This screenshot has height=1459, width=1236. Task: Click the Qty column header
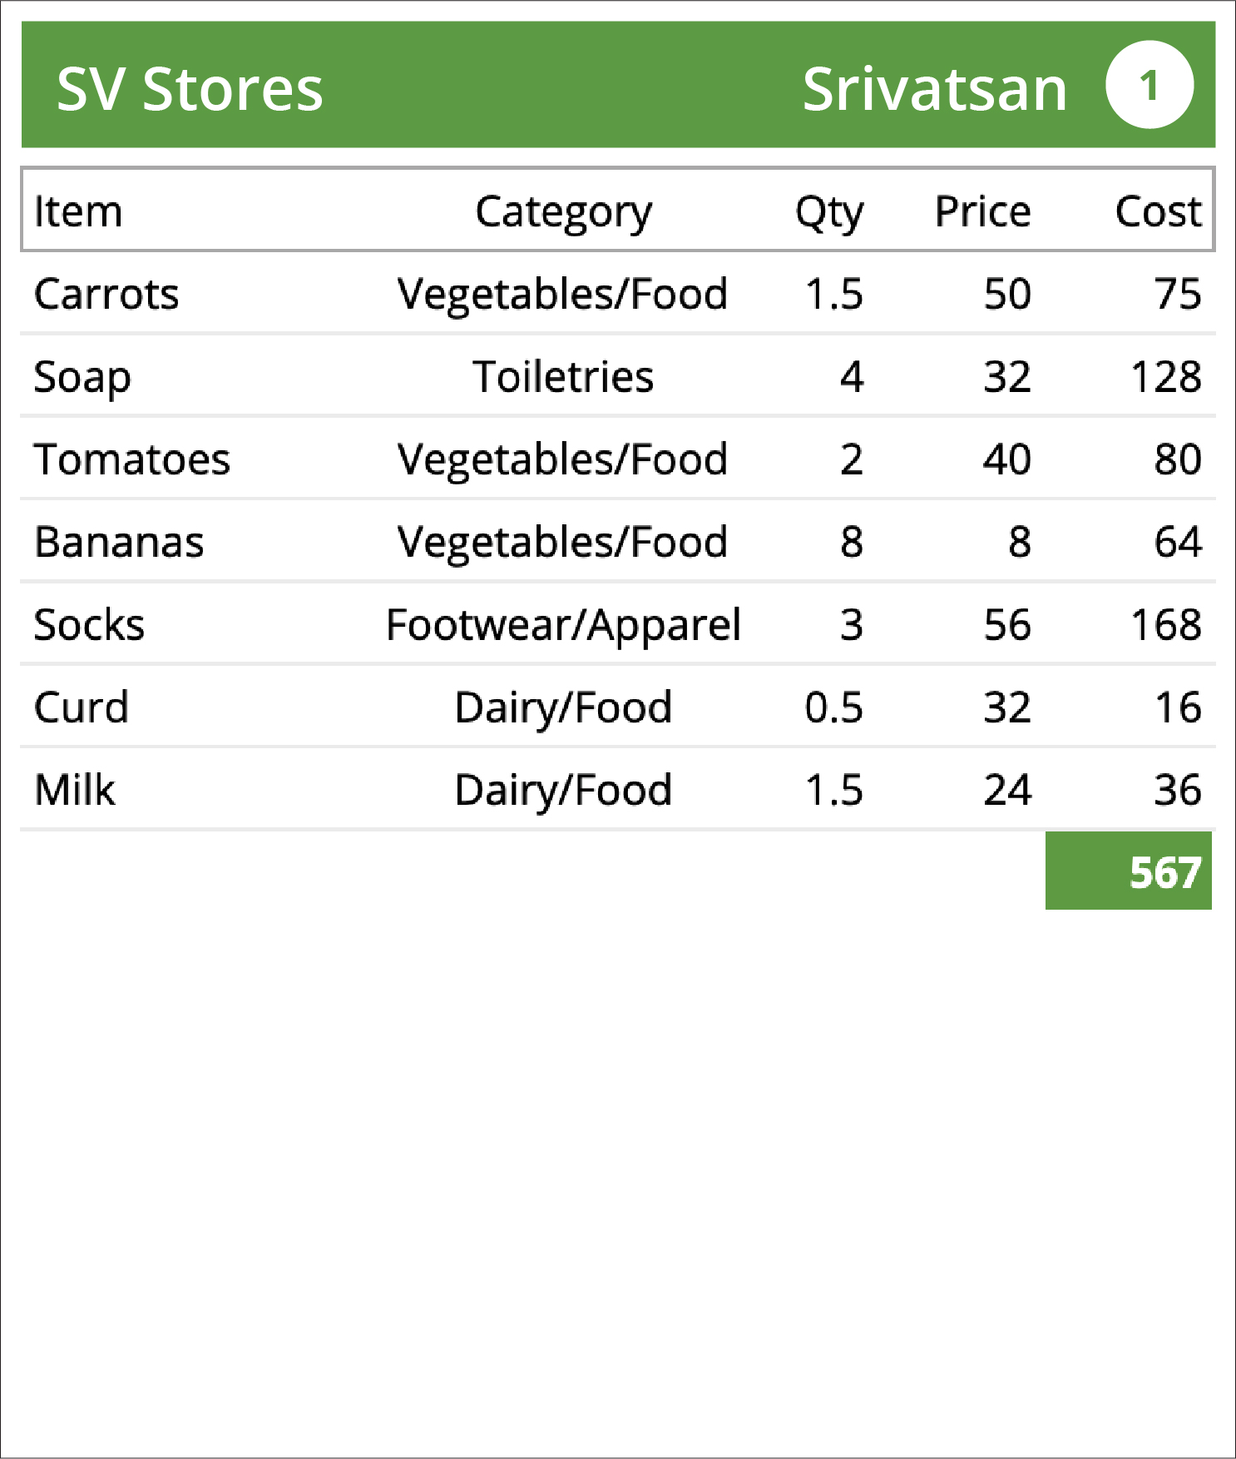coord(829,212)
